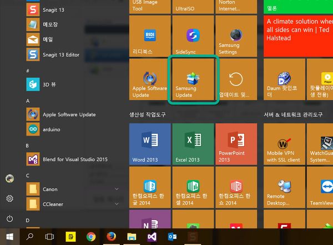This screenshot has height=245, width=333.
Task: Open the WatchGuard System tile
Action: tap(320, 144)
